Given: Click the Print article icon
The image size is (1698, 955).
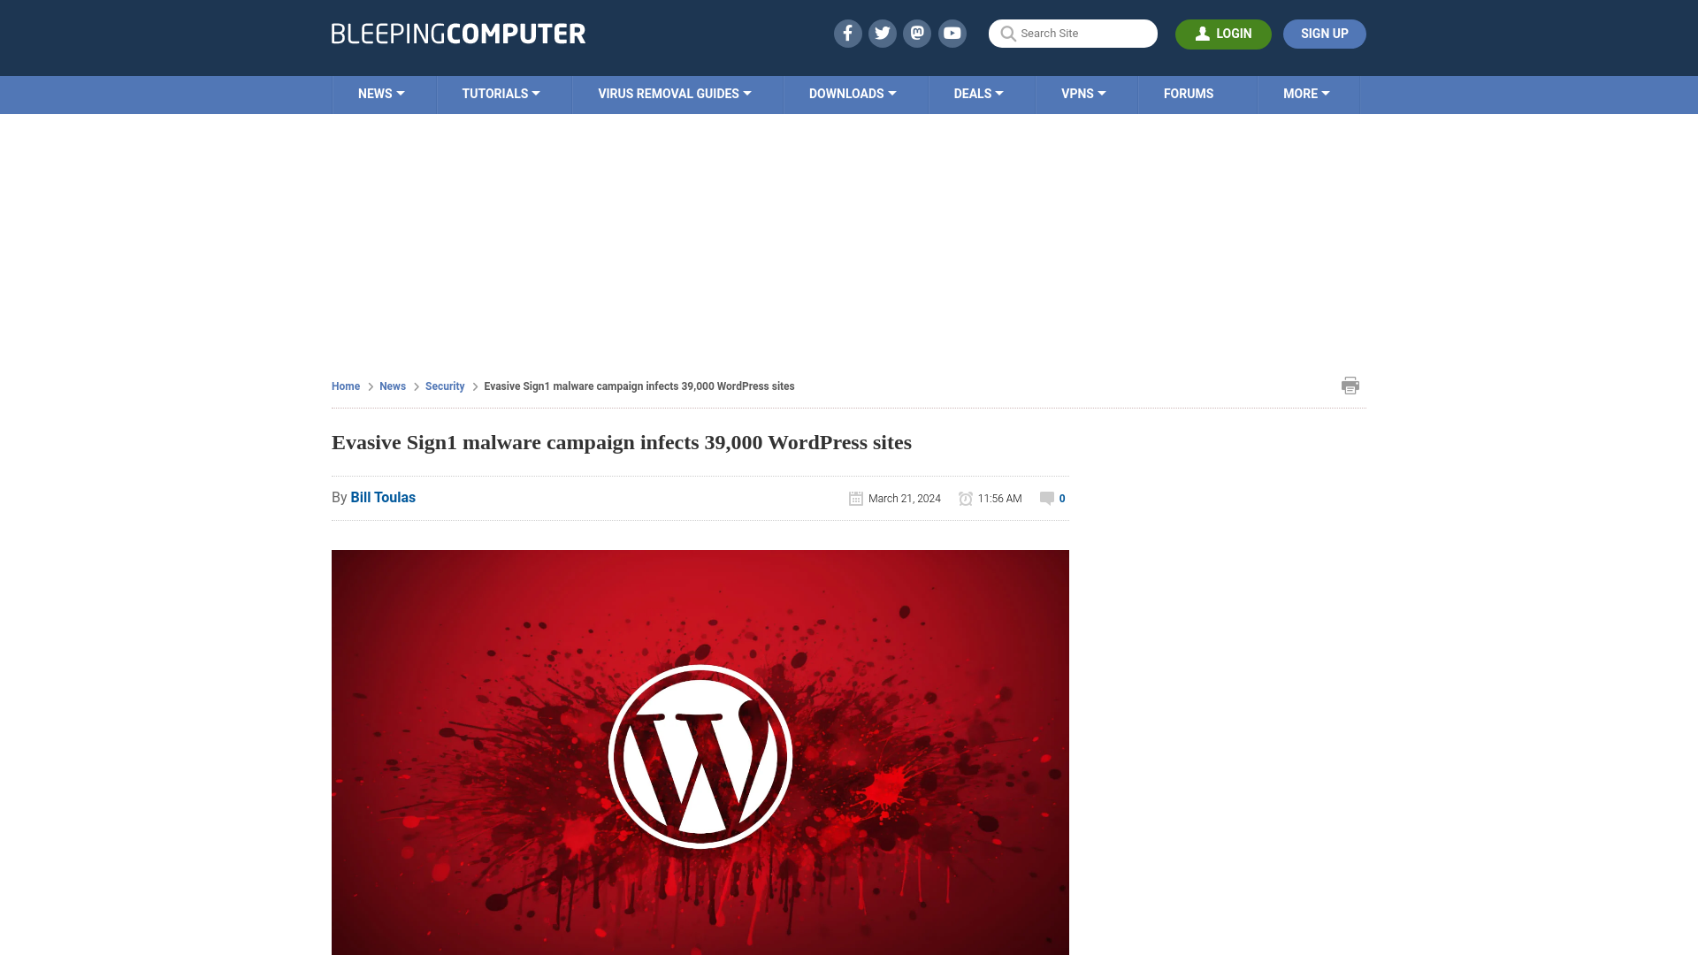Looking at the screenshot, I should click(1350, 386).
